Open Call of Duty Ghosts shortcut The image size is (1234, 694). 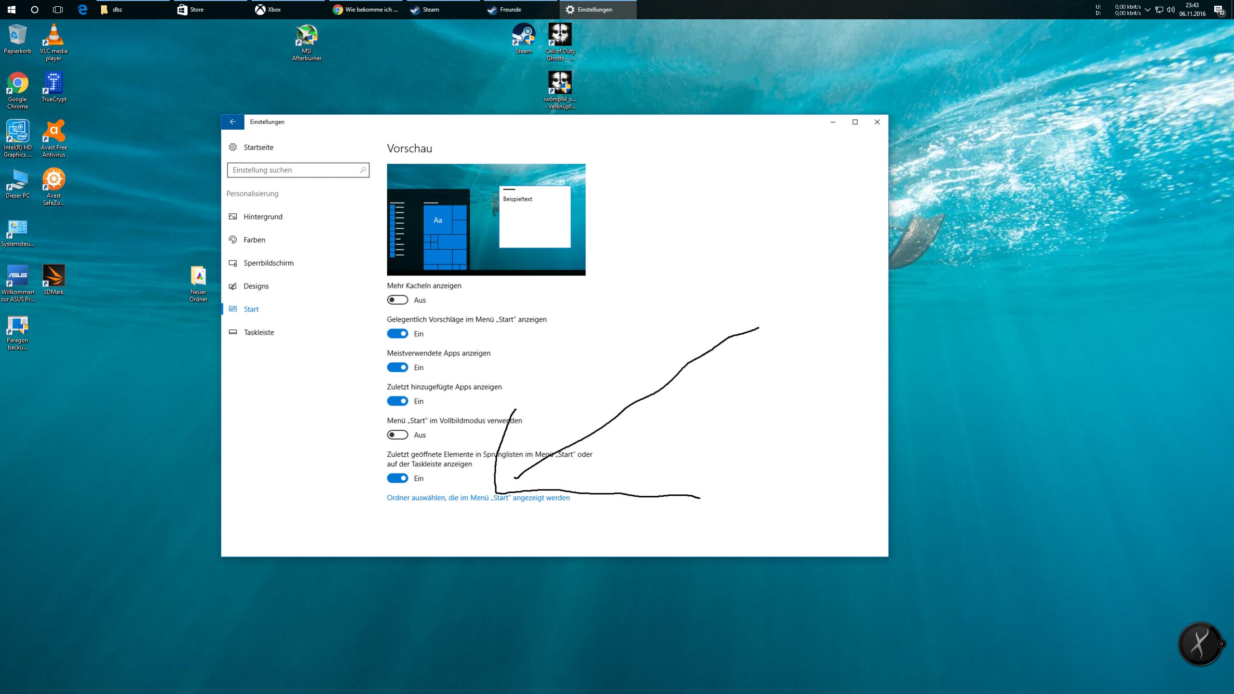tap(559, 35)
